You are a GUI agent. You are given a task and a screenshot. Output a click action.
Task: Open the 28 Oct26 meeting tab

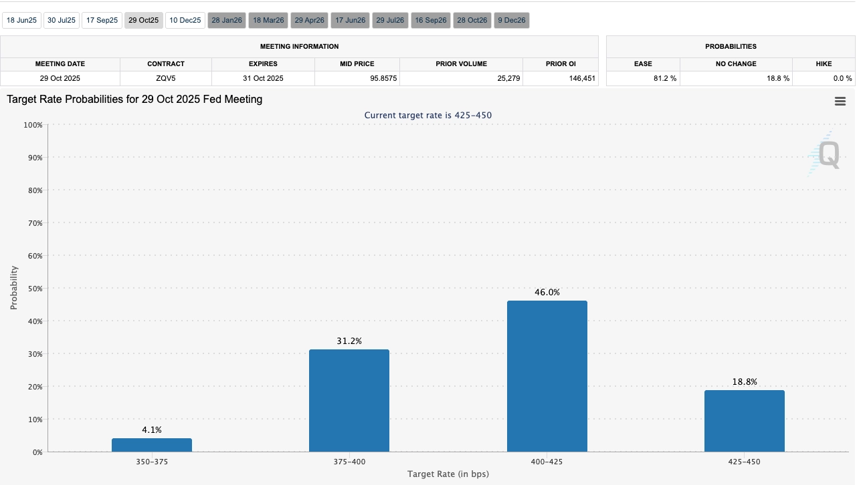point(472,21)
